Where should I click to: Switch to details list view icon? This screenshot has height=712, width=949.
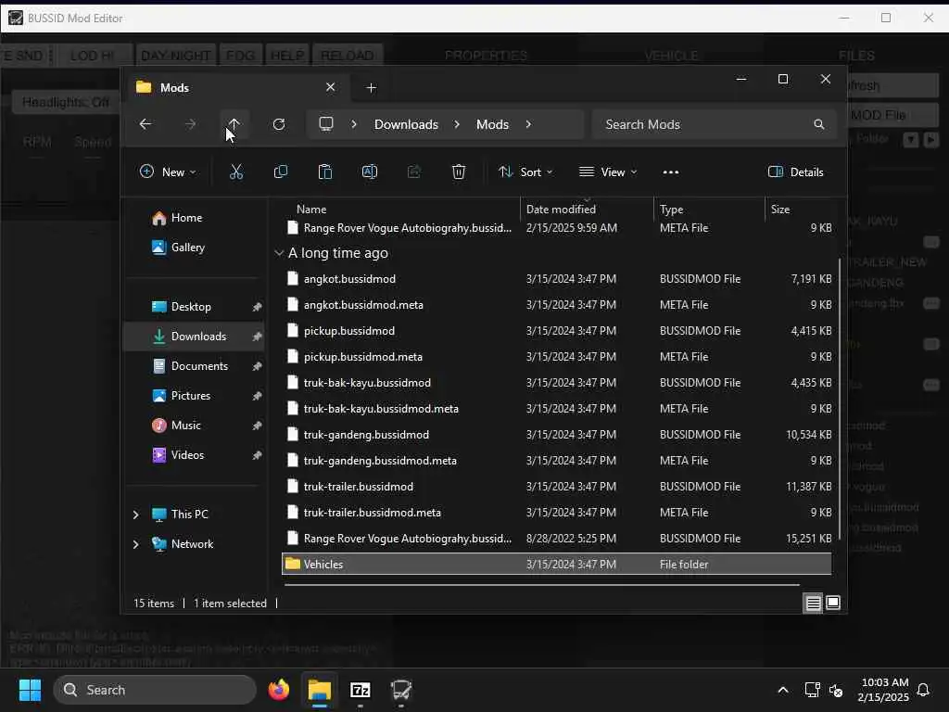(813, 603)
